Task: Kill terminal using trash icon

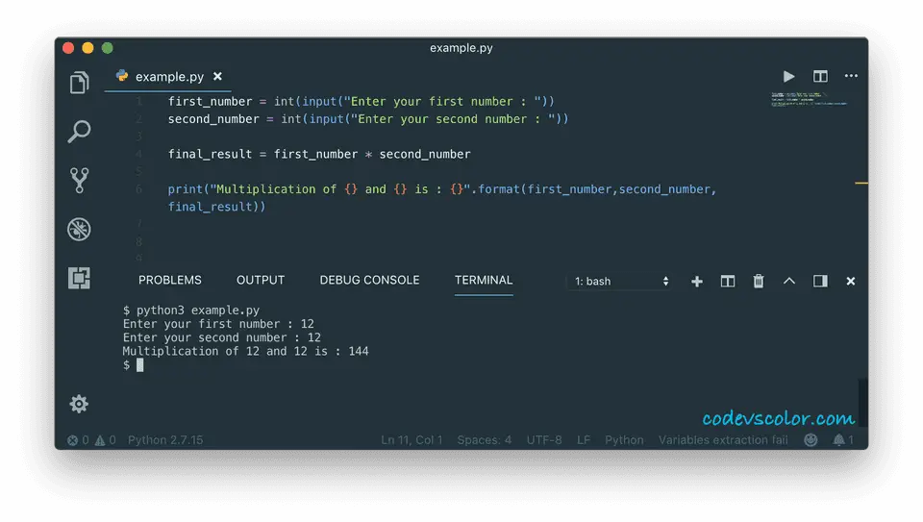Action: coord(759,281)
